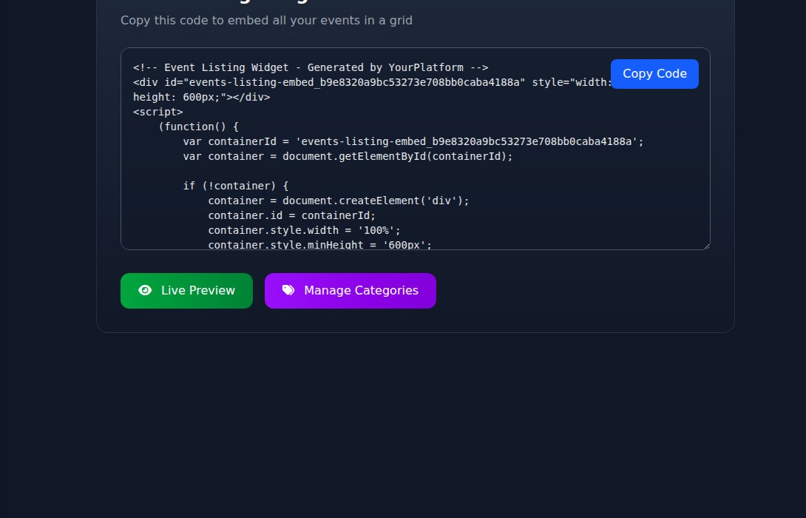Click the 'var containerId' code line
Image resolution: width=806 pixels, height=518 pixels.
pos(413,141)
